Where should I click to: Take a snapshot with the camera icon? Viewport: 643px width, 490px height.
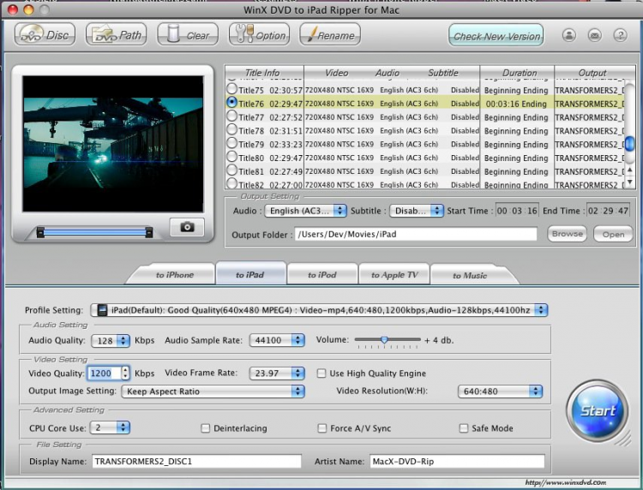(x=187, y=227)
